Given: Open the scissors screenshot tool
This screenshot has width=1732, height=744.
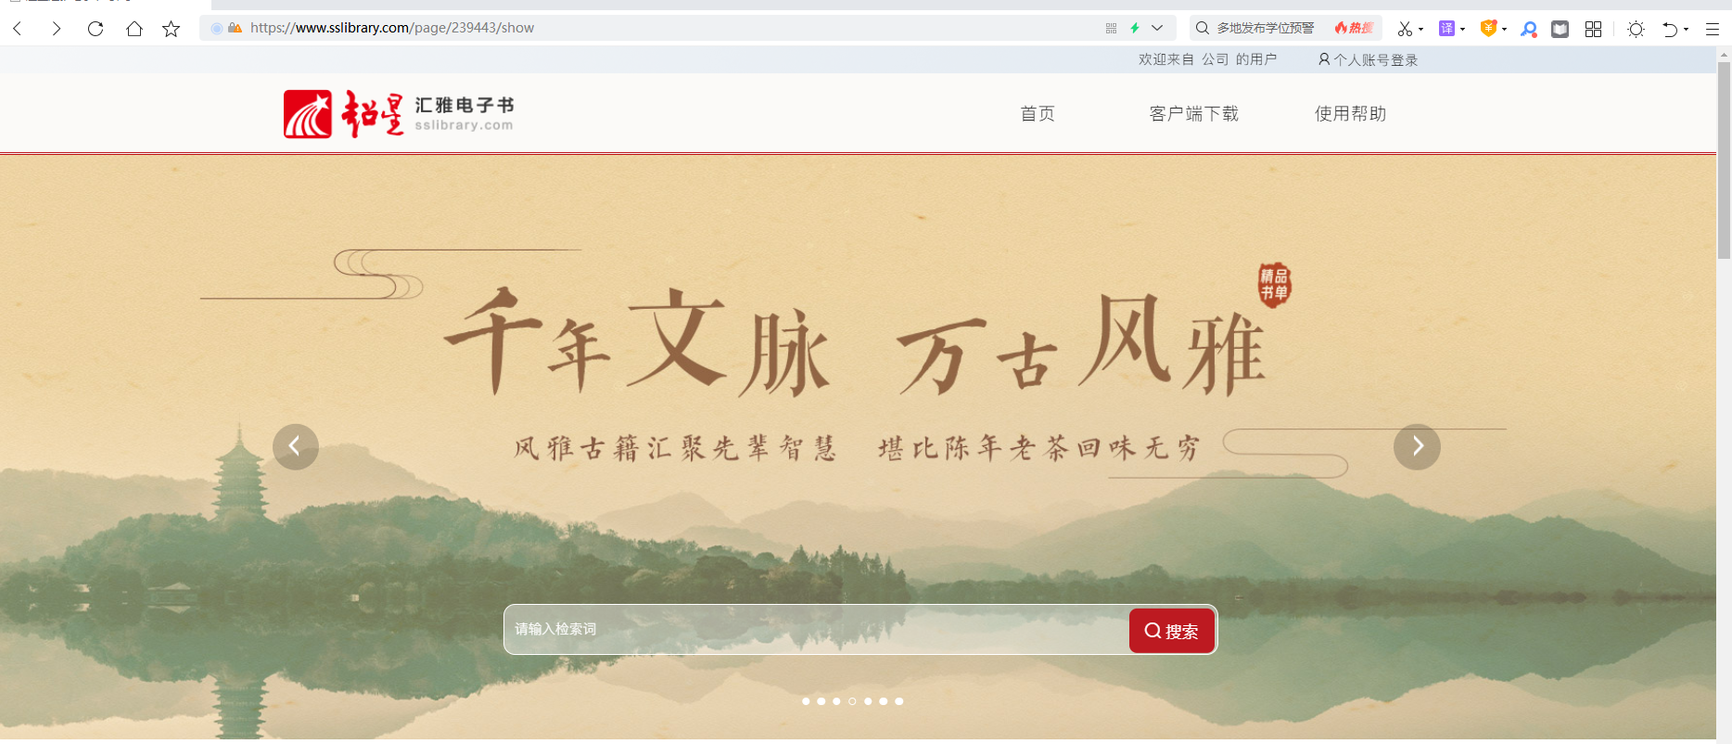Looking at the screenshot, I should click(x=1406, y=29).
